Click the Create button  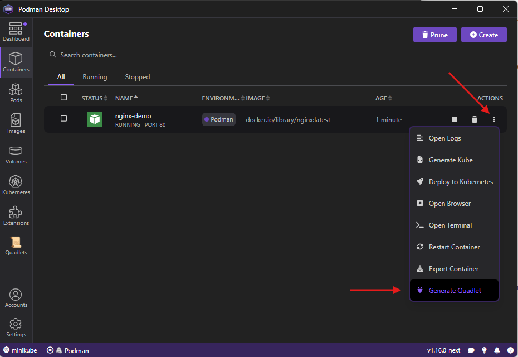(x=483, y=35)
